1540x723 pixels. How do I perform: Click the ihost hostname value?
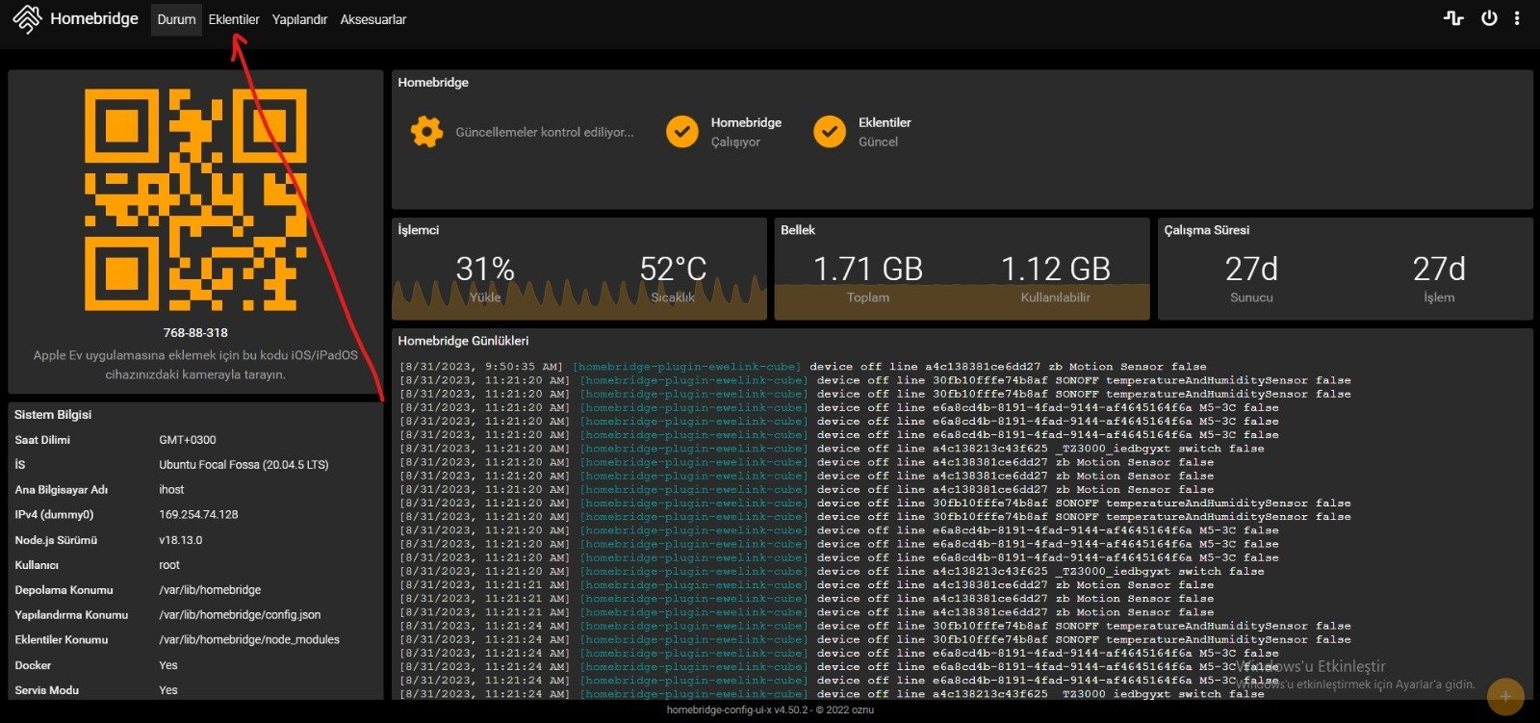[171, 490]
